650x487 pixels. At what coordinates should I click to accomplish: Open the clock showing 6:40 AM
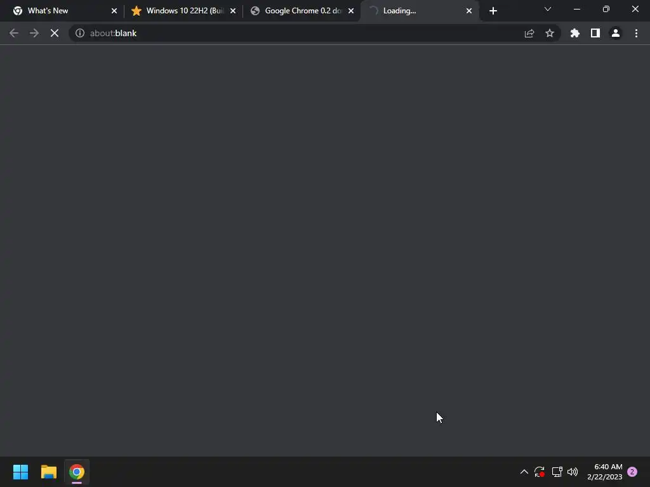(x=605, y=472)
